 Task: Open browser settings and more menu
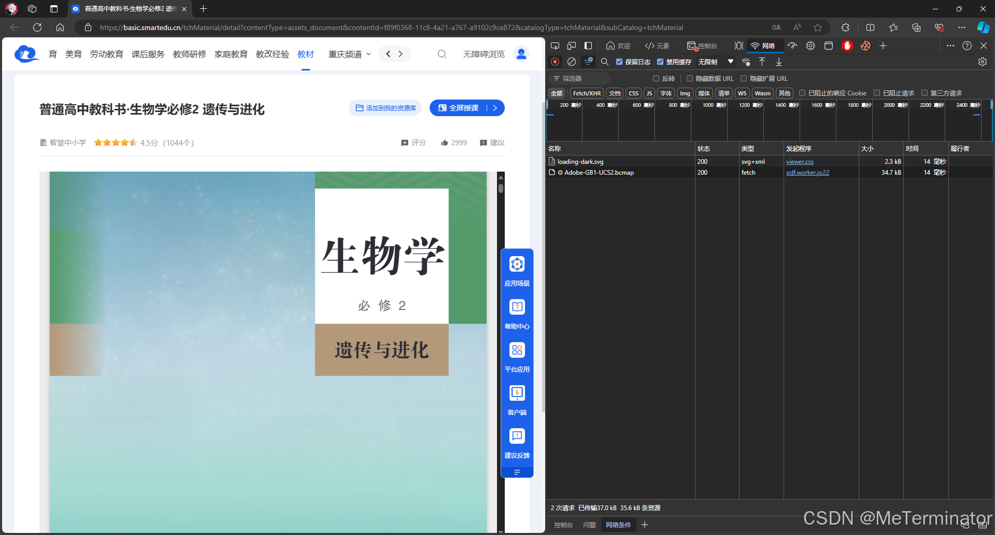(962, 27)
